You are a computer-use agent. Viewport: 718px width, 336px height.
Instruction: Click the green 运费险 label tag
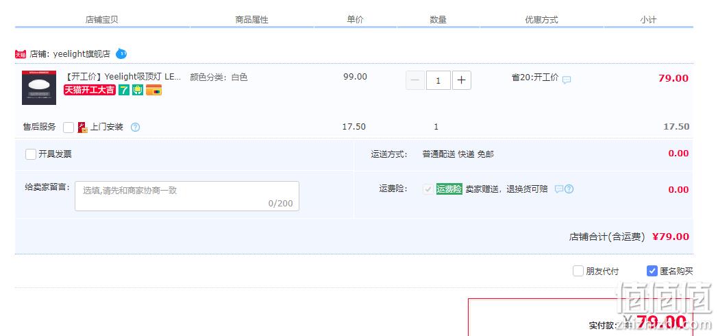(x=449, y=189)
